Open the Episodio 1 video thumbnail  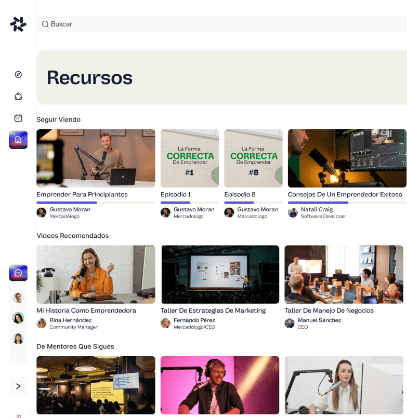tap(190, 158)
